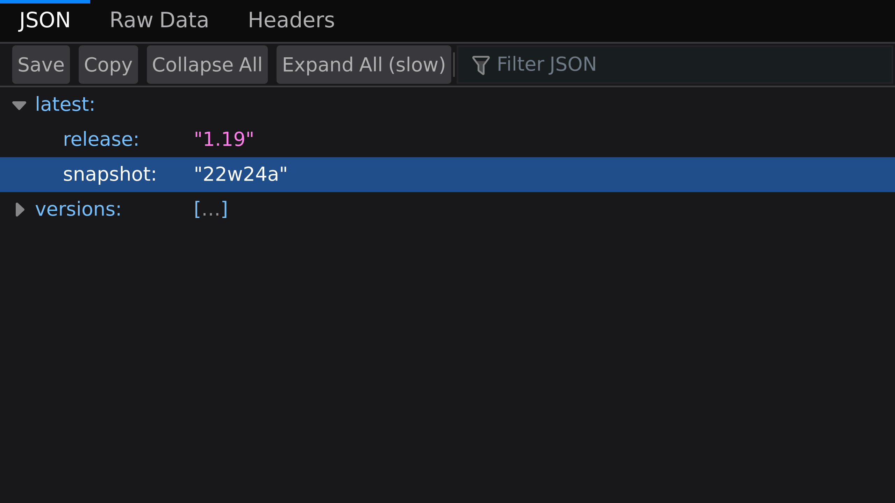Select the latest key label

(x=65, y=104)
